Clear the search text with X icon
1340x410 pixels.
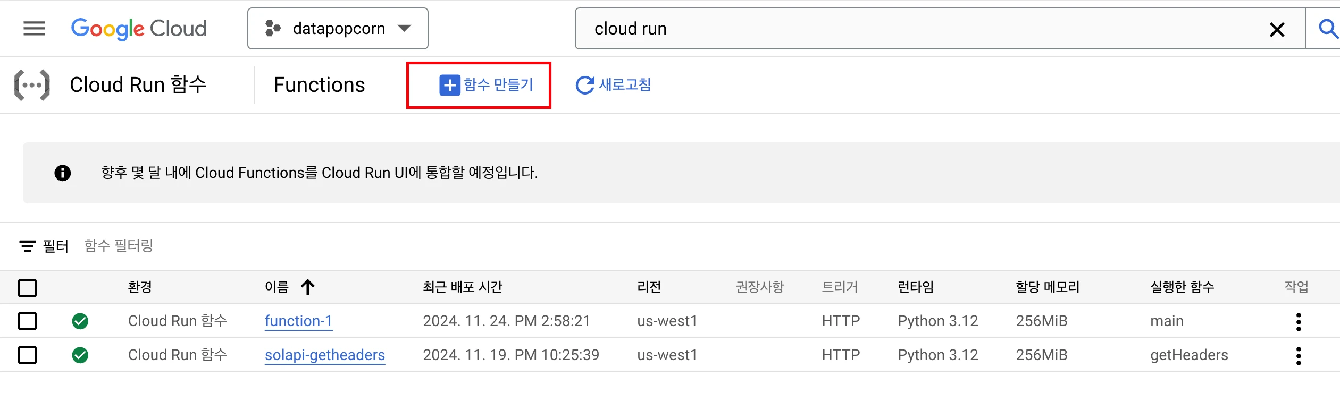[x=1277, y=29]
